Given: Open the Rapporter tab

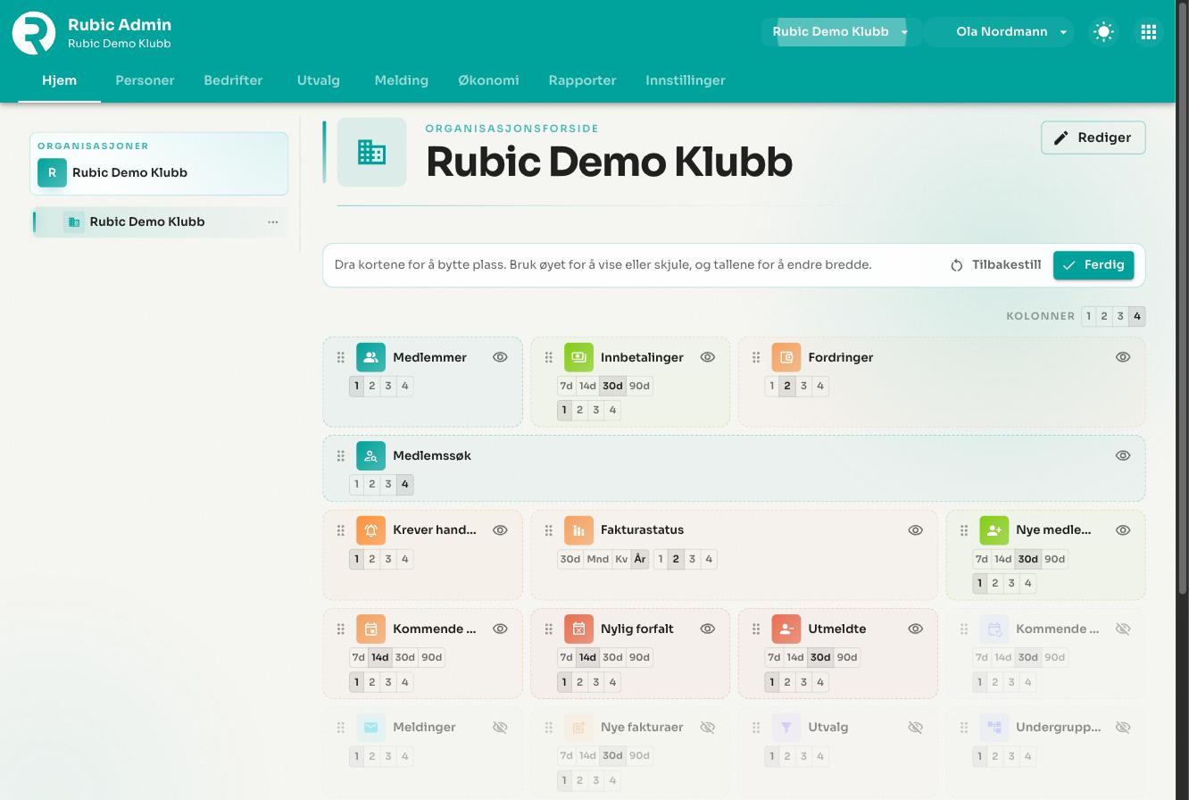Looking at the screenshot, I should (x=583, y=80).
